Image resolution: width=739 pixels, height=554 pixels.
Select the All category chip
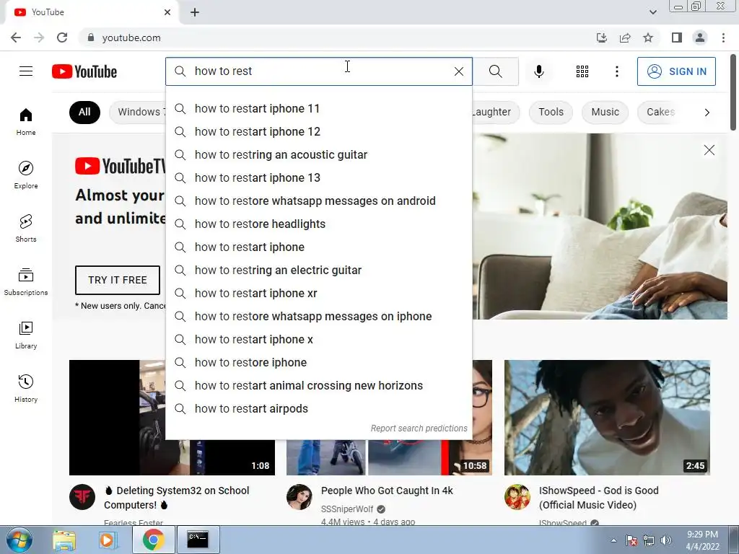click(x=84, y=112)
